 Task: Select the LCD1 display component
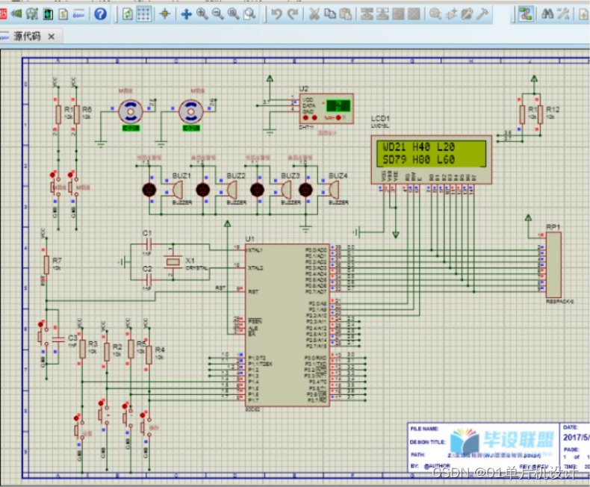[431, 160]
